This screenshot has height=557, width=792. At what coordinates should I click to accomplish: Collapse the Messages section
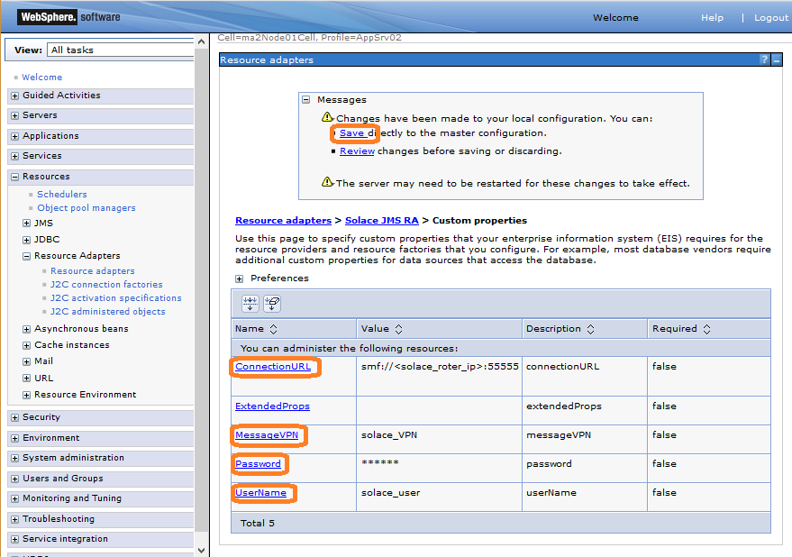pyautogui.click(x=306, y=100)
